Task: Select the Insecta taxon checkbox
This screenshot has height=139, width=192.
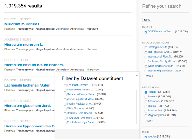Action: point(146,106)
